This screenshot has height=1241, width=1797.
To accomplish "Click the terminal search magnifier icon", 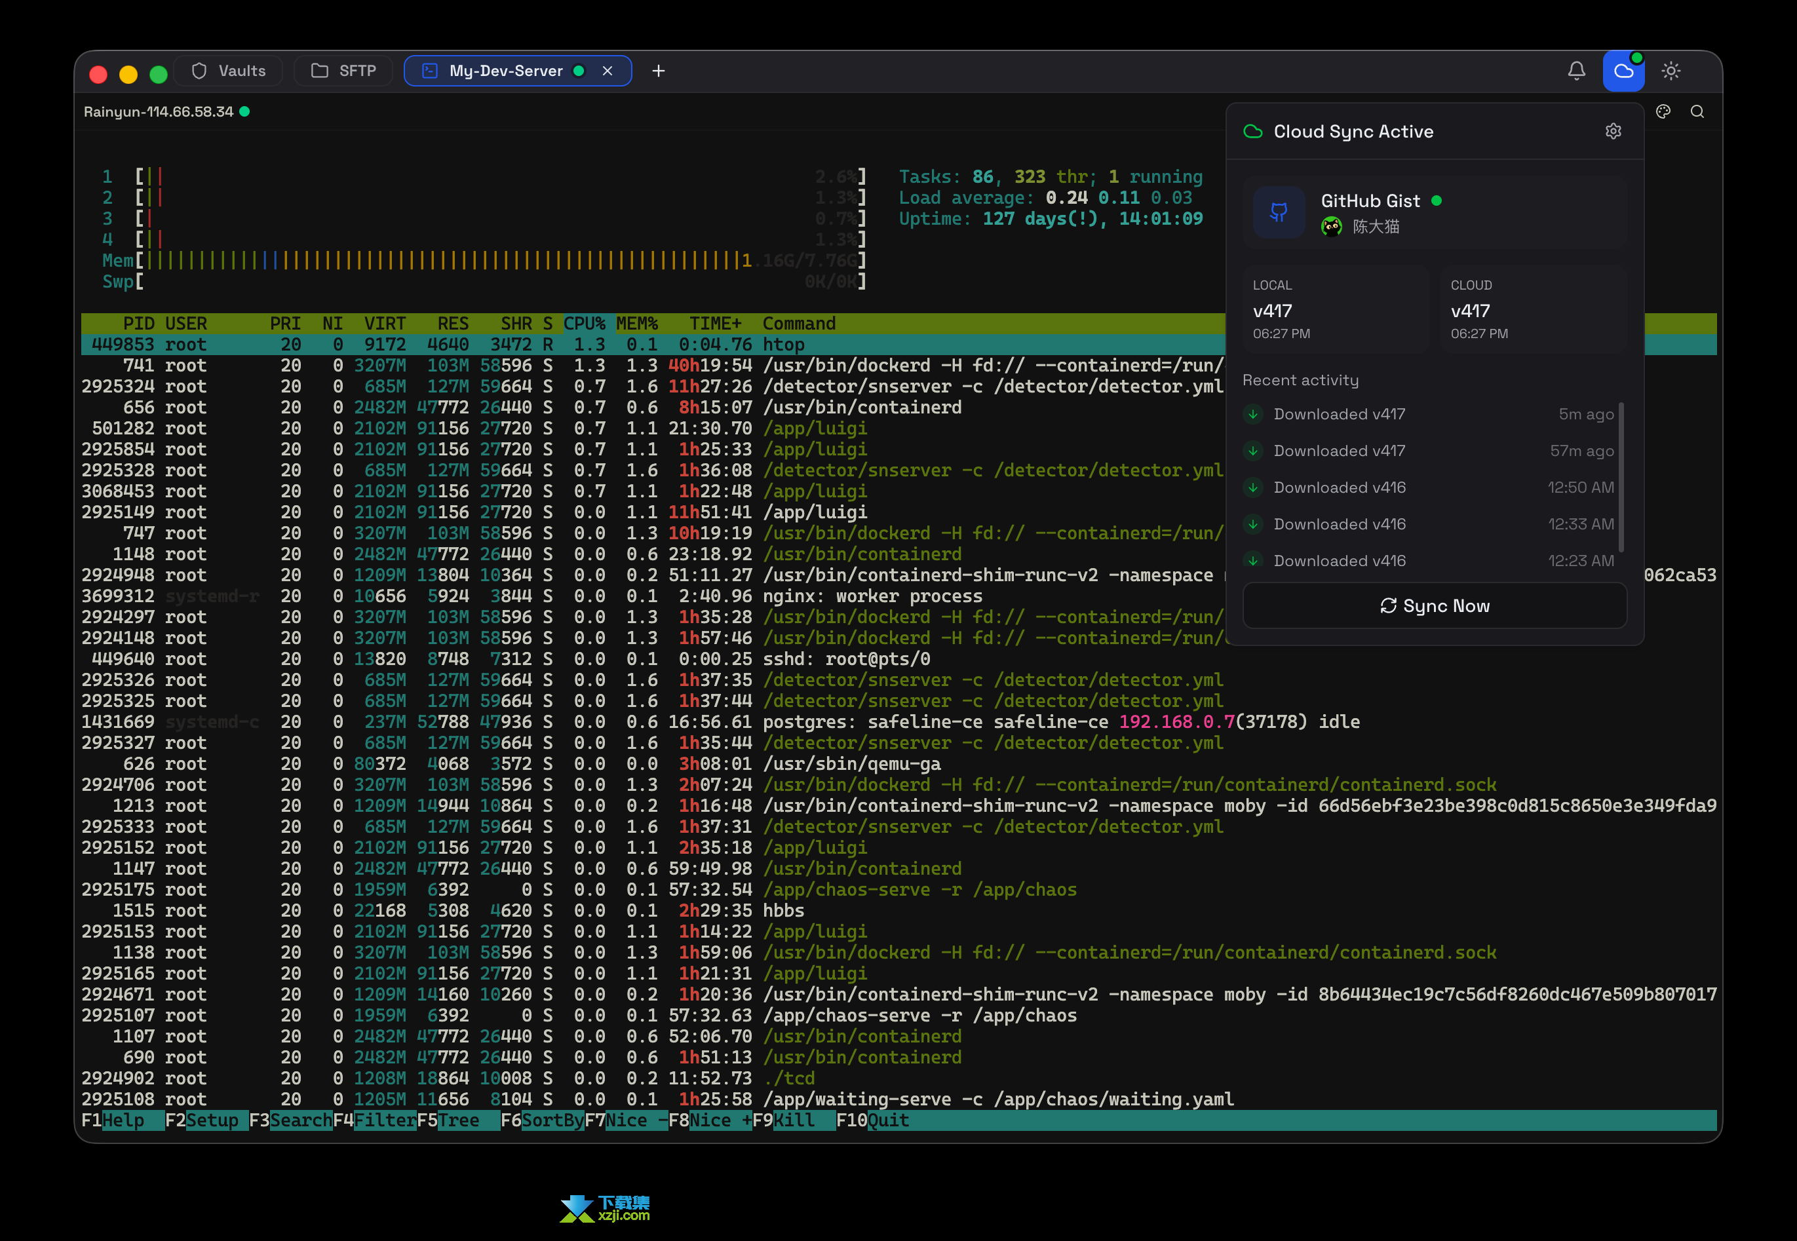I will point(1697,111).
